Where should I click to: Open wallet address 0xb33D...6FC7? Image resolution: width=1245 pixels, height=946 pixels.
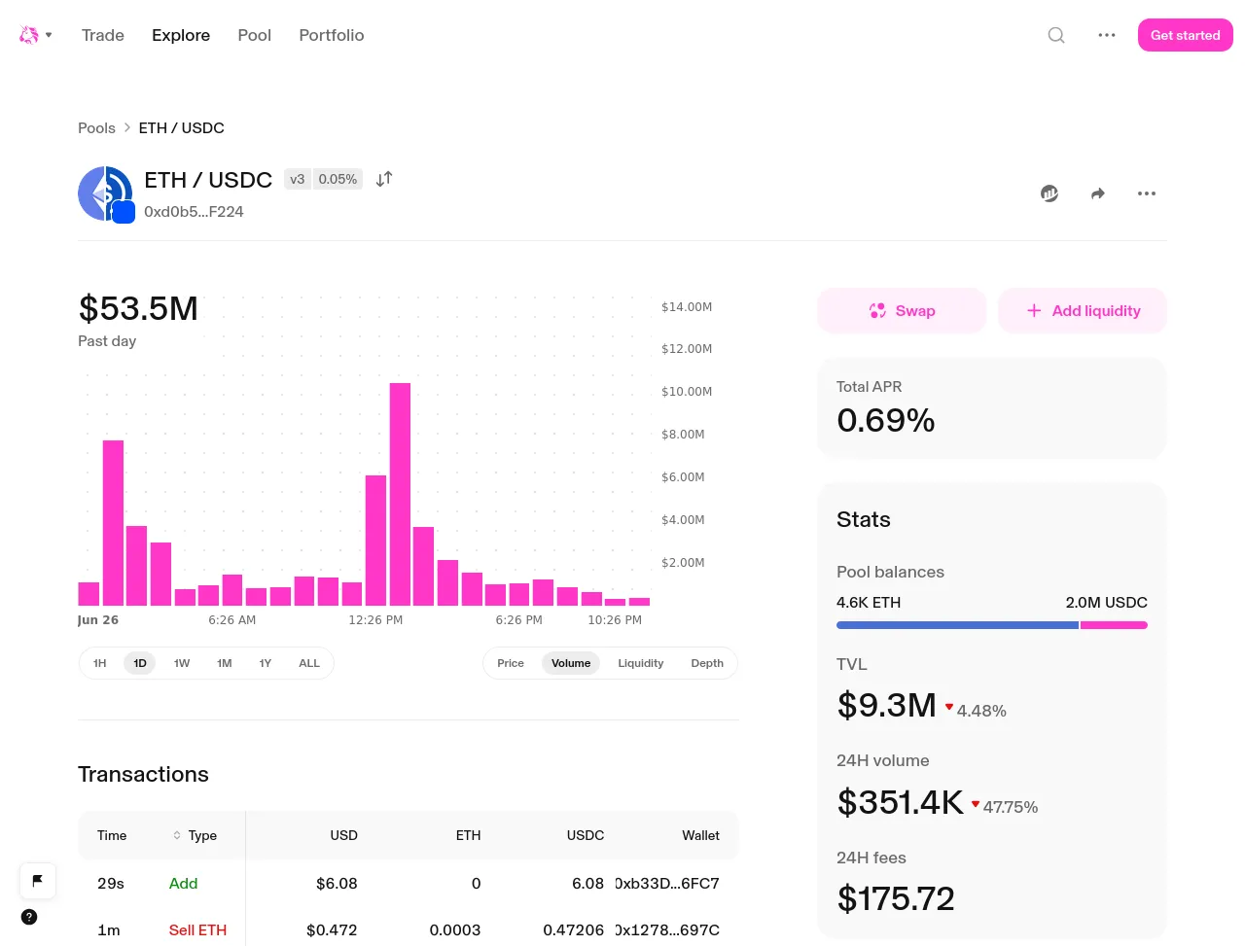(667, 884)
